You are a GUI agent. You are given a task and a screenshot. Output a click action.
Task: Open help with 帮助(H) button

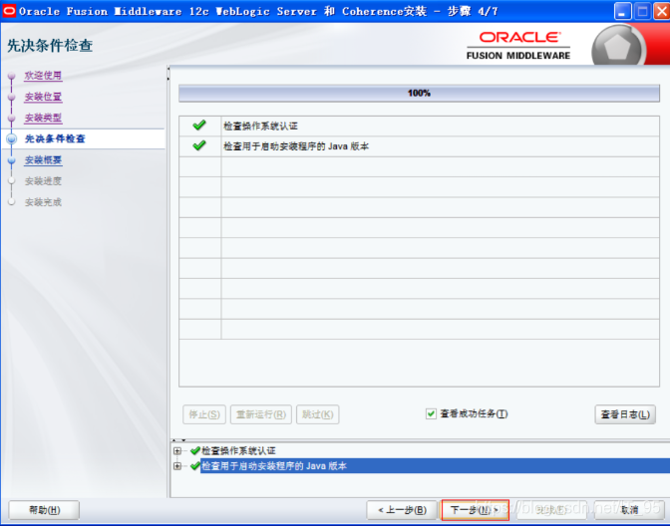pyautogui.click(x=44, y=510)
